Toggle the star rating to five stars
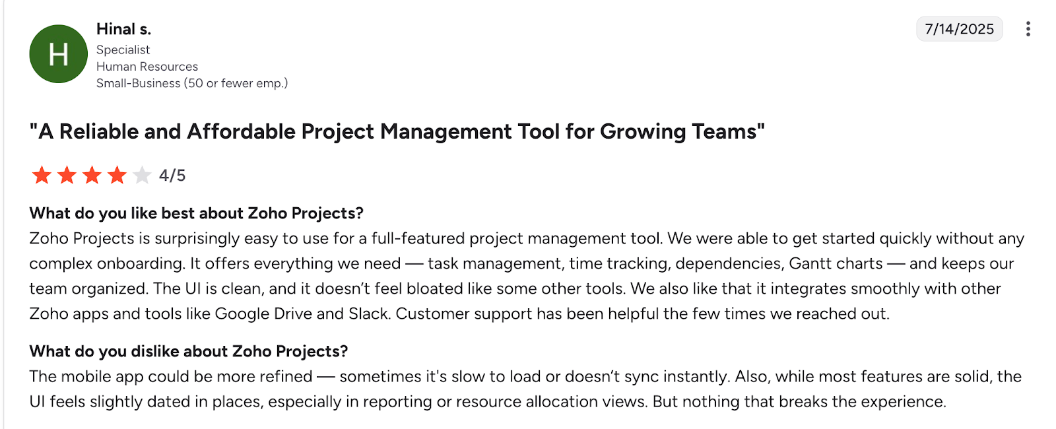1056x429 pixels. pos(143,176)
